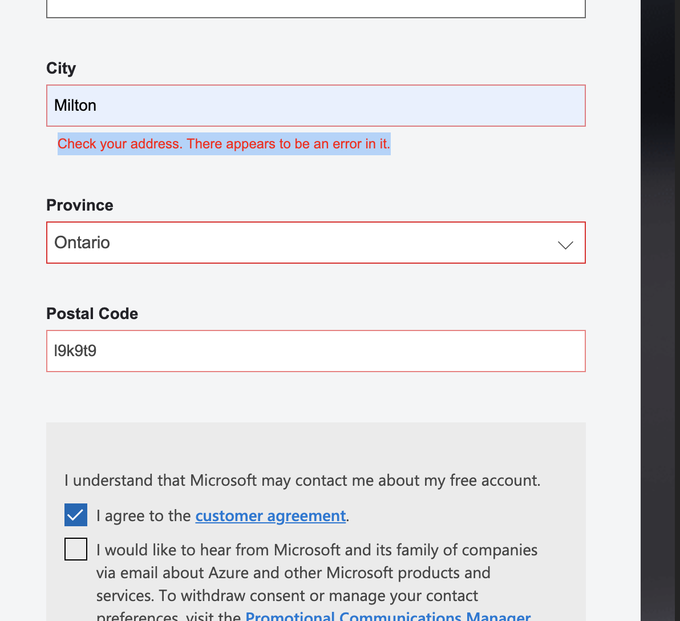The width and height of the screenshot is (680, 621).
Task: Enable the Microsoft marketing emails checkbox
Action: coord(76,549)
